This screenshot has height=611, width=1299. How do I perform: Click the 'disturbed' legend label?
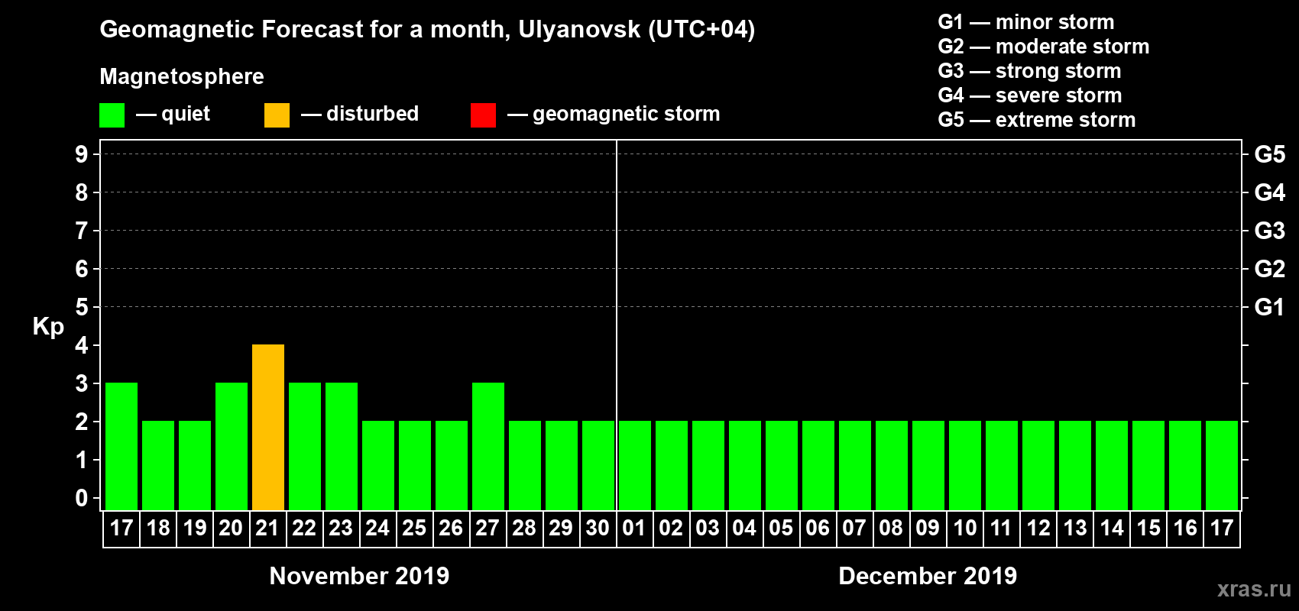coord(372,114)
